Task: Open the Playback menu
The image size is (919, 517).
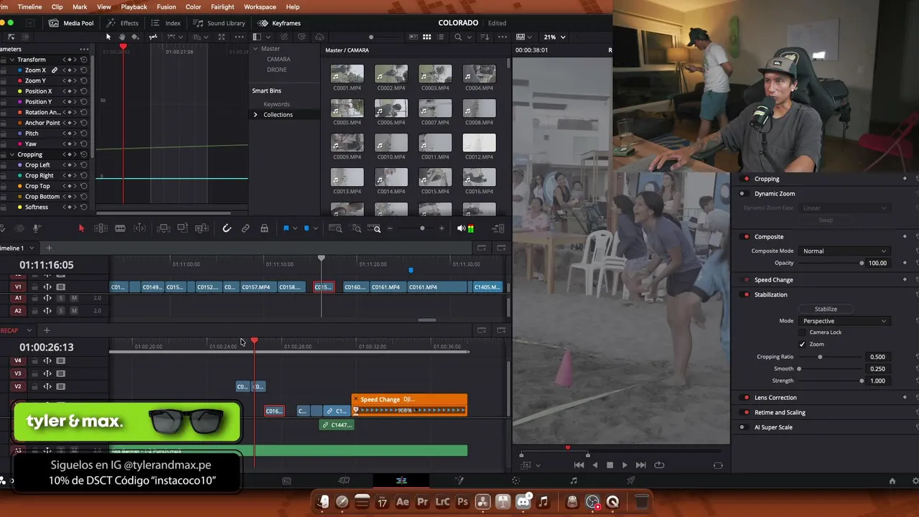Action: [134, 6]
